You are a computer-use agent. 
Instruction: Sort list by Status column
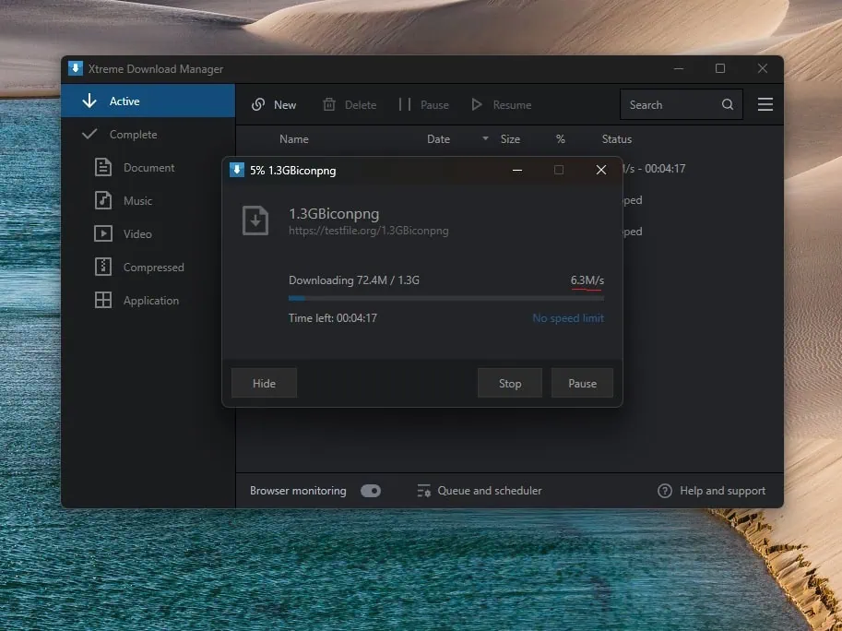coord(616,139)
